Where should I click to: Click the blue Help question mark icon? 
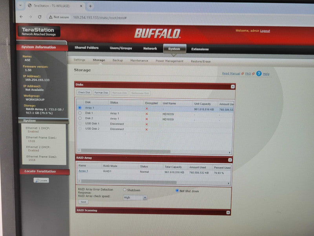[259, 74]
